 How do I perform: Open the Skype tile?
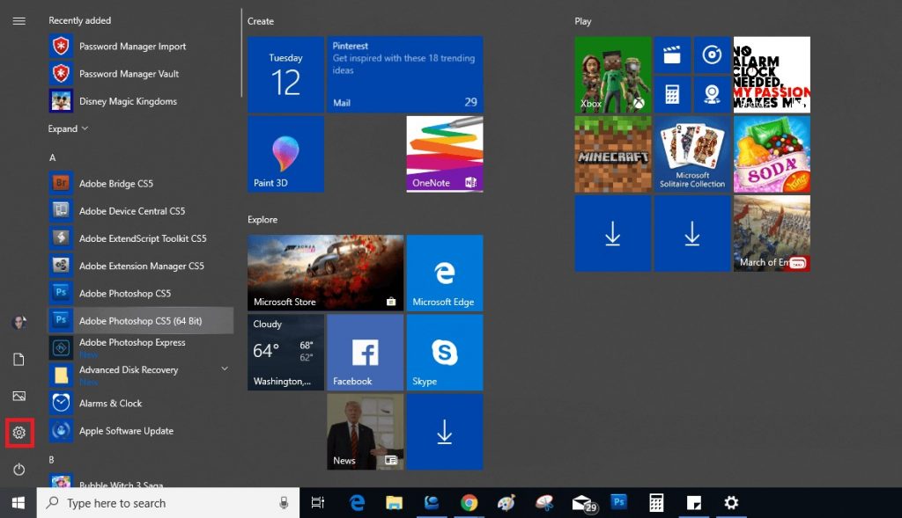[445, 352]
